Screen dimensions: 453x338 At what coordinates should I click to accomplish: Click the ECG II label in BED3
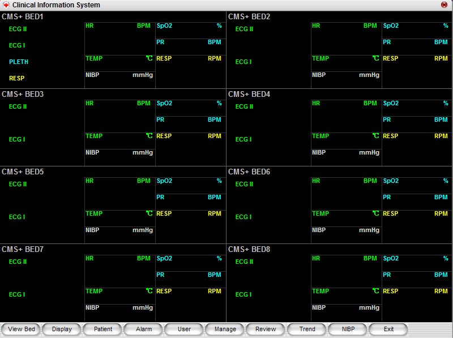pyautogui.click(x=18, y=106)
